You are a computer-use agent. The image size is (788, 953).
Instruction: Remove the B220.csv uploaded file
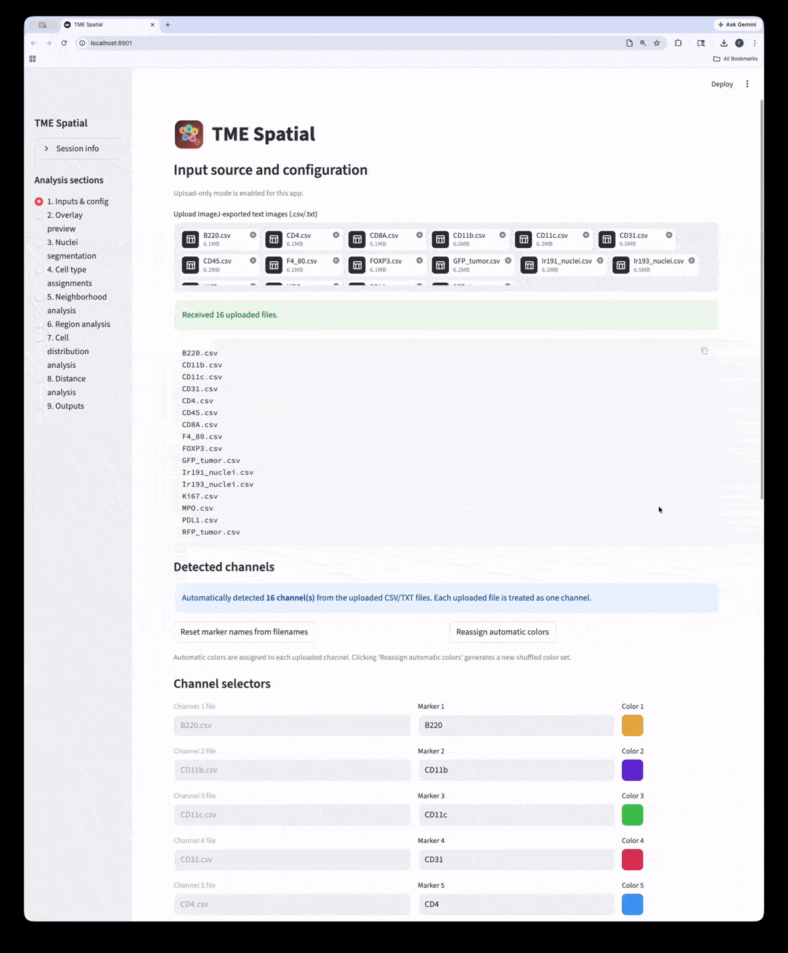coord(253,235)
